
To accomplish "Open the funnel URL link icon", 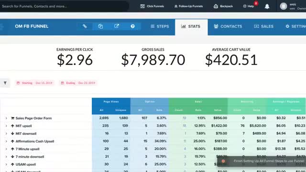I will (85, 26).
